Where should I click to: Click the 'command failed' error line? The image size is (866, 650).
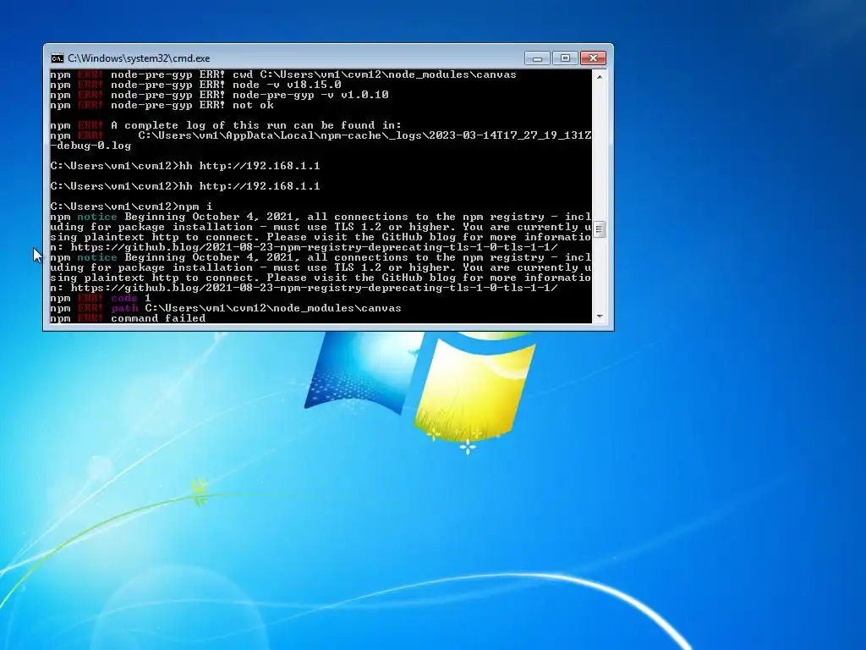point(128,318)
